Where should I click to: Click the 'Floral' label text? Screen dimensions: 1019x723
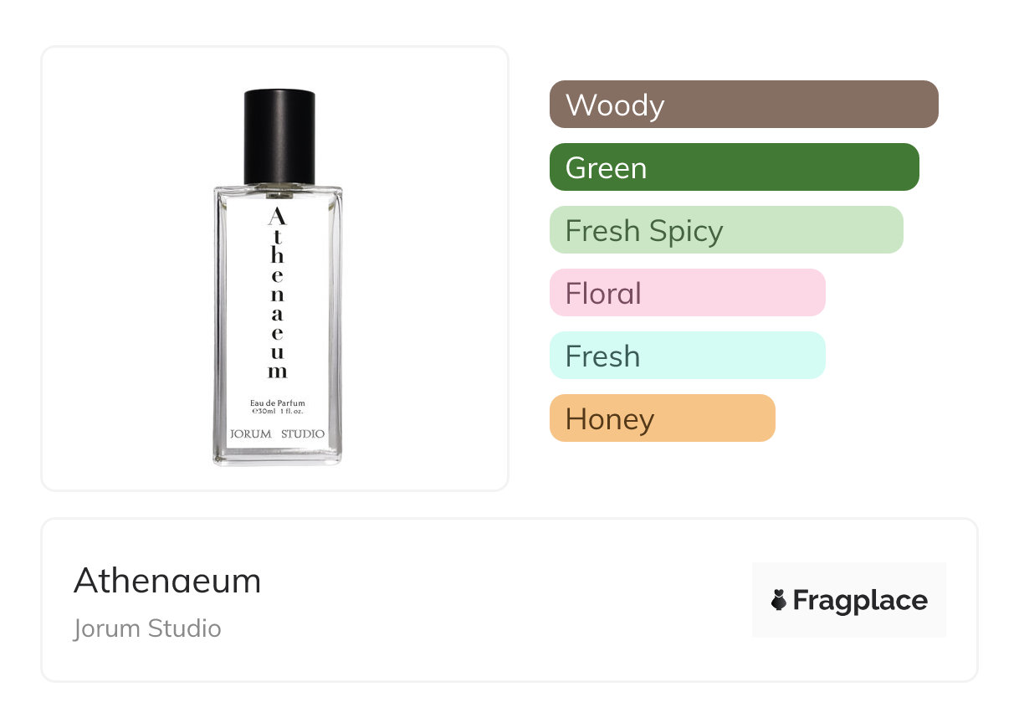603,294
